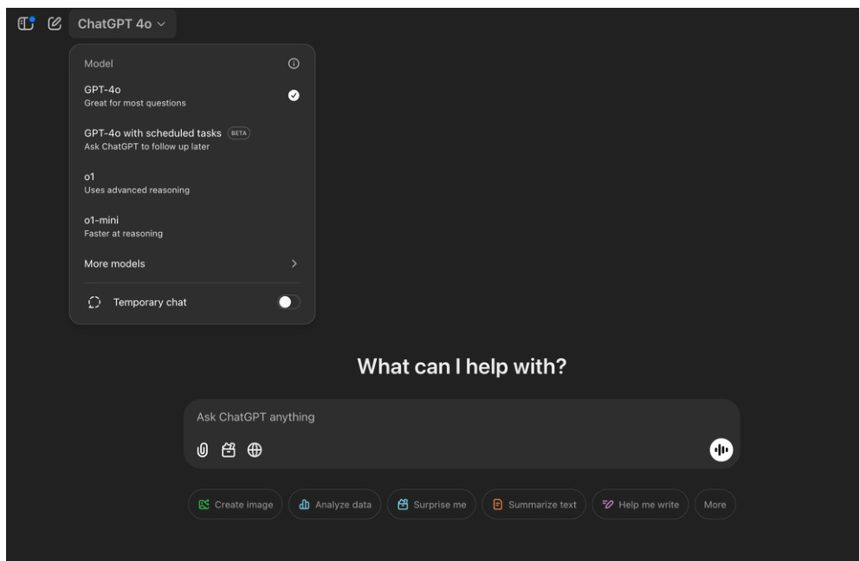Click the 'Uses advanced reasoning' description
This screenshot has width=860, height=561.
137,190
